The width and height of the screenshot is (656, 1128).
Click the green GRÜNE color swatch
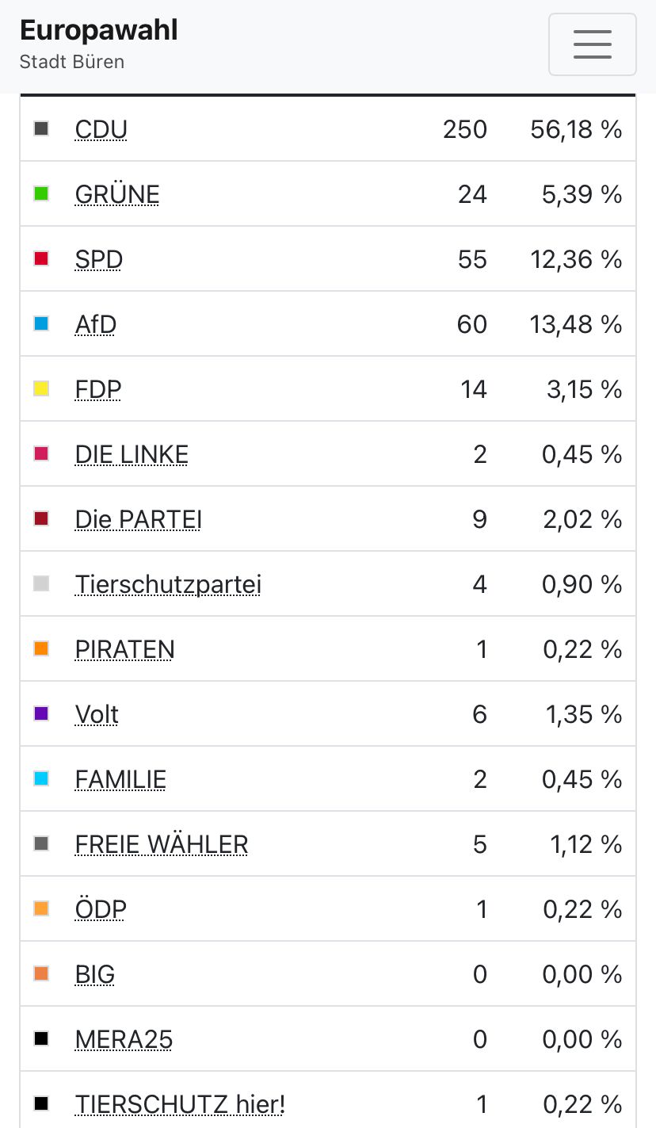coord(41,194)
